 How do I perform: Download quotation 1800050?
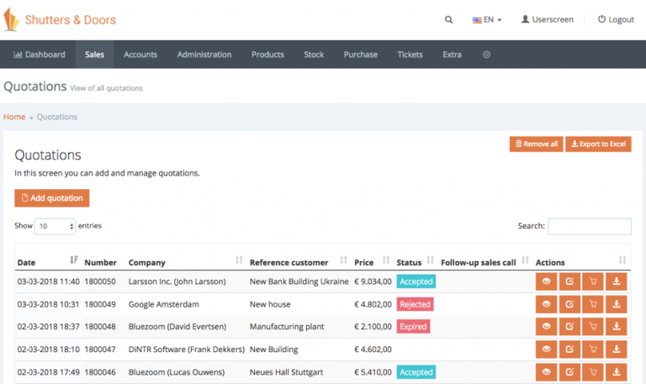click(x=617, y=281)
